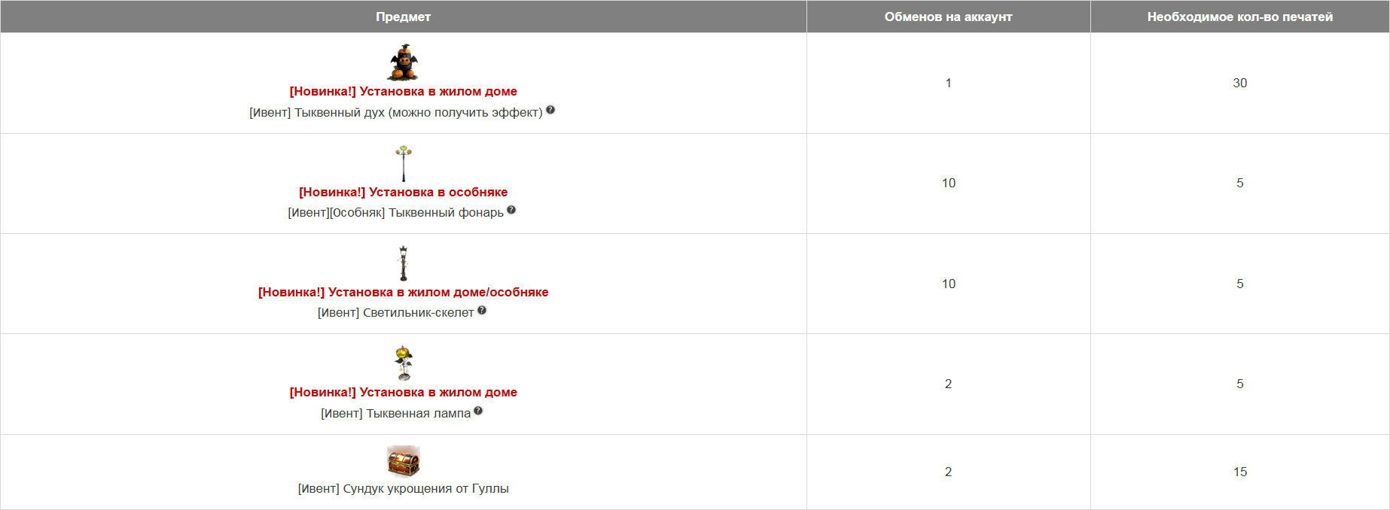Click red text Установка в особняке
Viewport: 1390px width, 510px height.
click(404, 192)
